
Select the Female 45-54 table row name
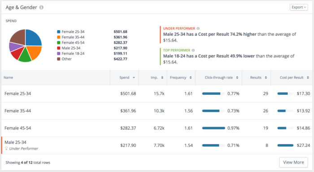(17, 128)
